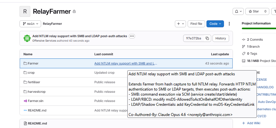
Task: Open the fertiliser folder
Action: pos(34,82)
